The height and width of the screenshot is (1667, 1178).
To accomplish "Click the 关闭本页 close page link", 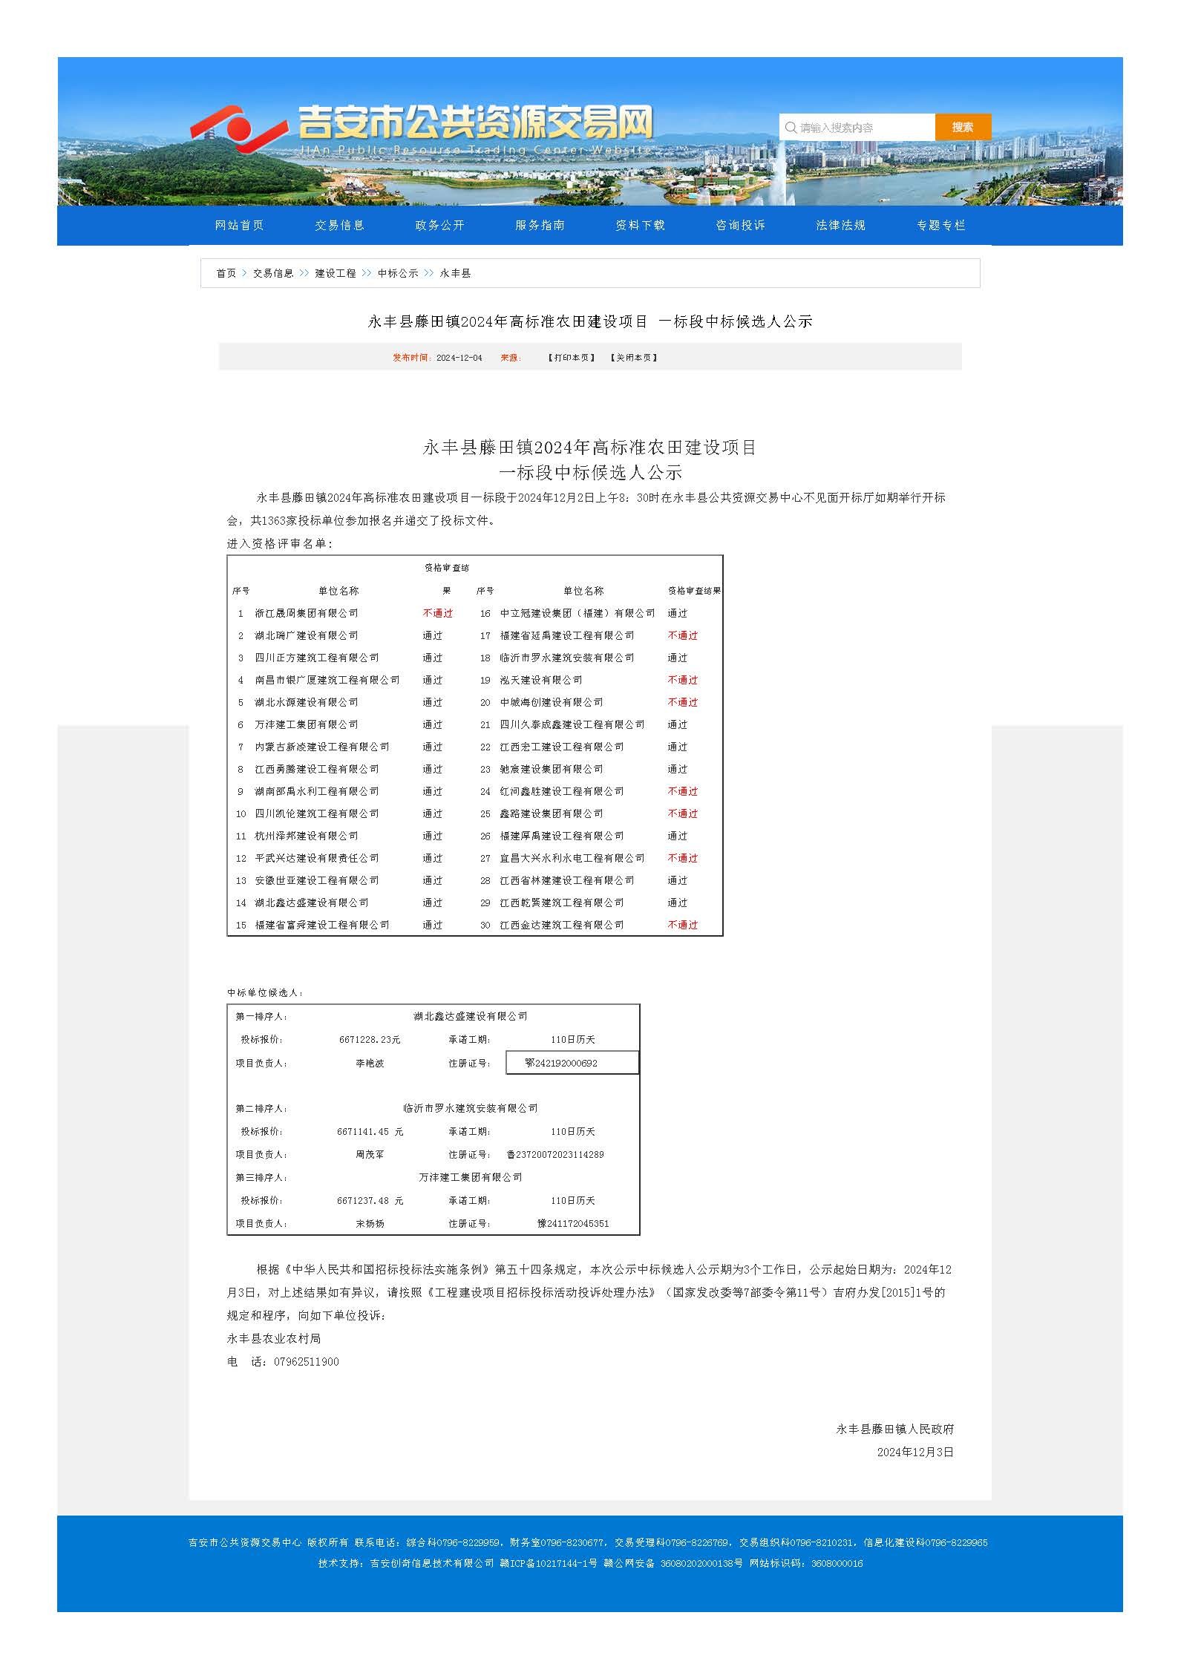I will click(x=633, y=358).
